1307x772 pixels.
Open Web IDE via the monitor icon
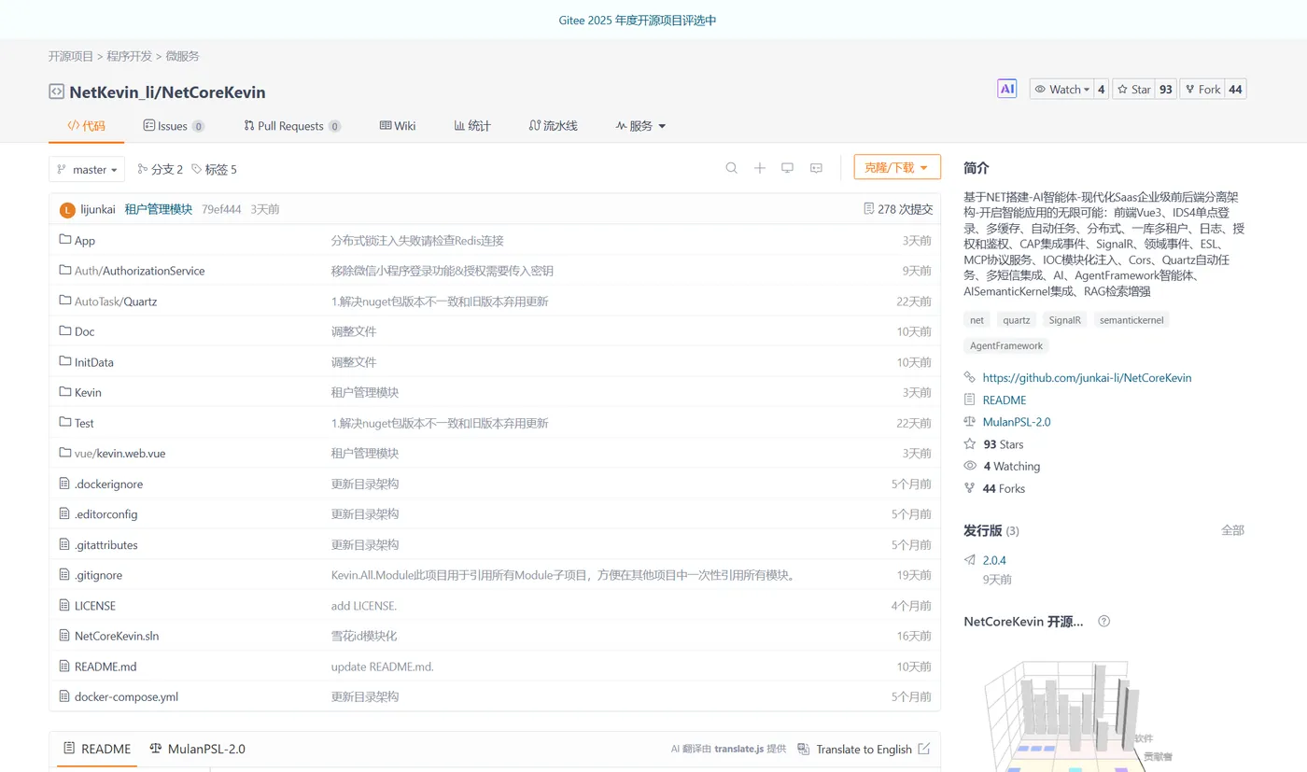pyautogui.click(x=787, y=167)
